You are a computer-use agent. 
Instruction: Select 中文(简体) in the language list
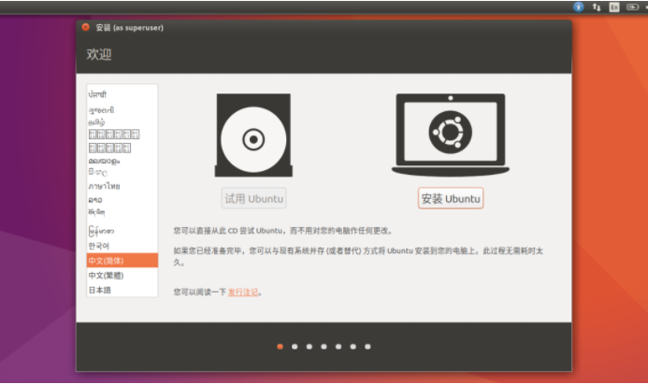tap(122, 261)
